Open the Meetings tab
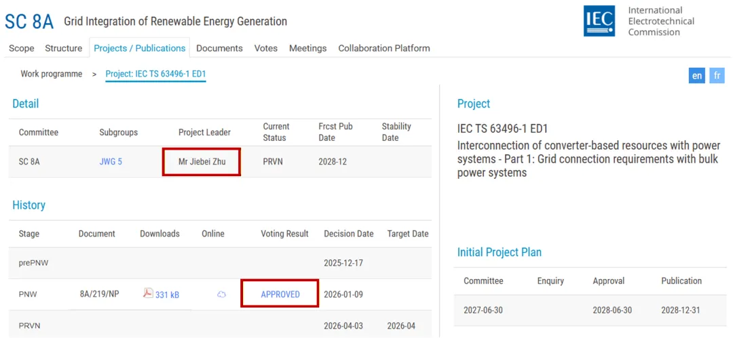 (x=307, y=48)
